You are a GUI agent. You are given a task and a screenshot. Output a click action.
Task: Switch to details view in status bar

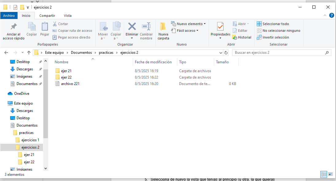(x=324, y=174)
